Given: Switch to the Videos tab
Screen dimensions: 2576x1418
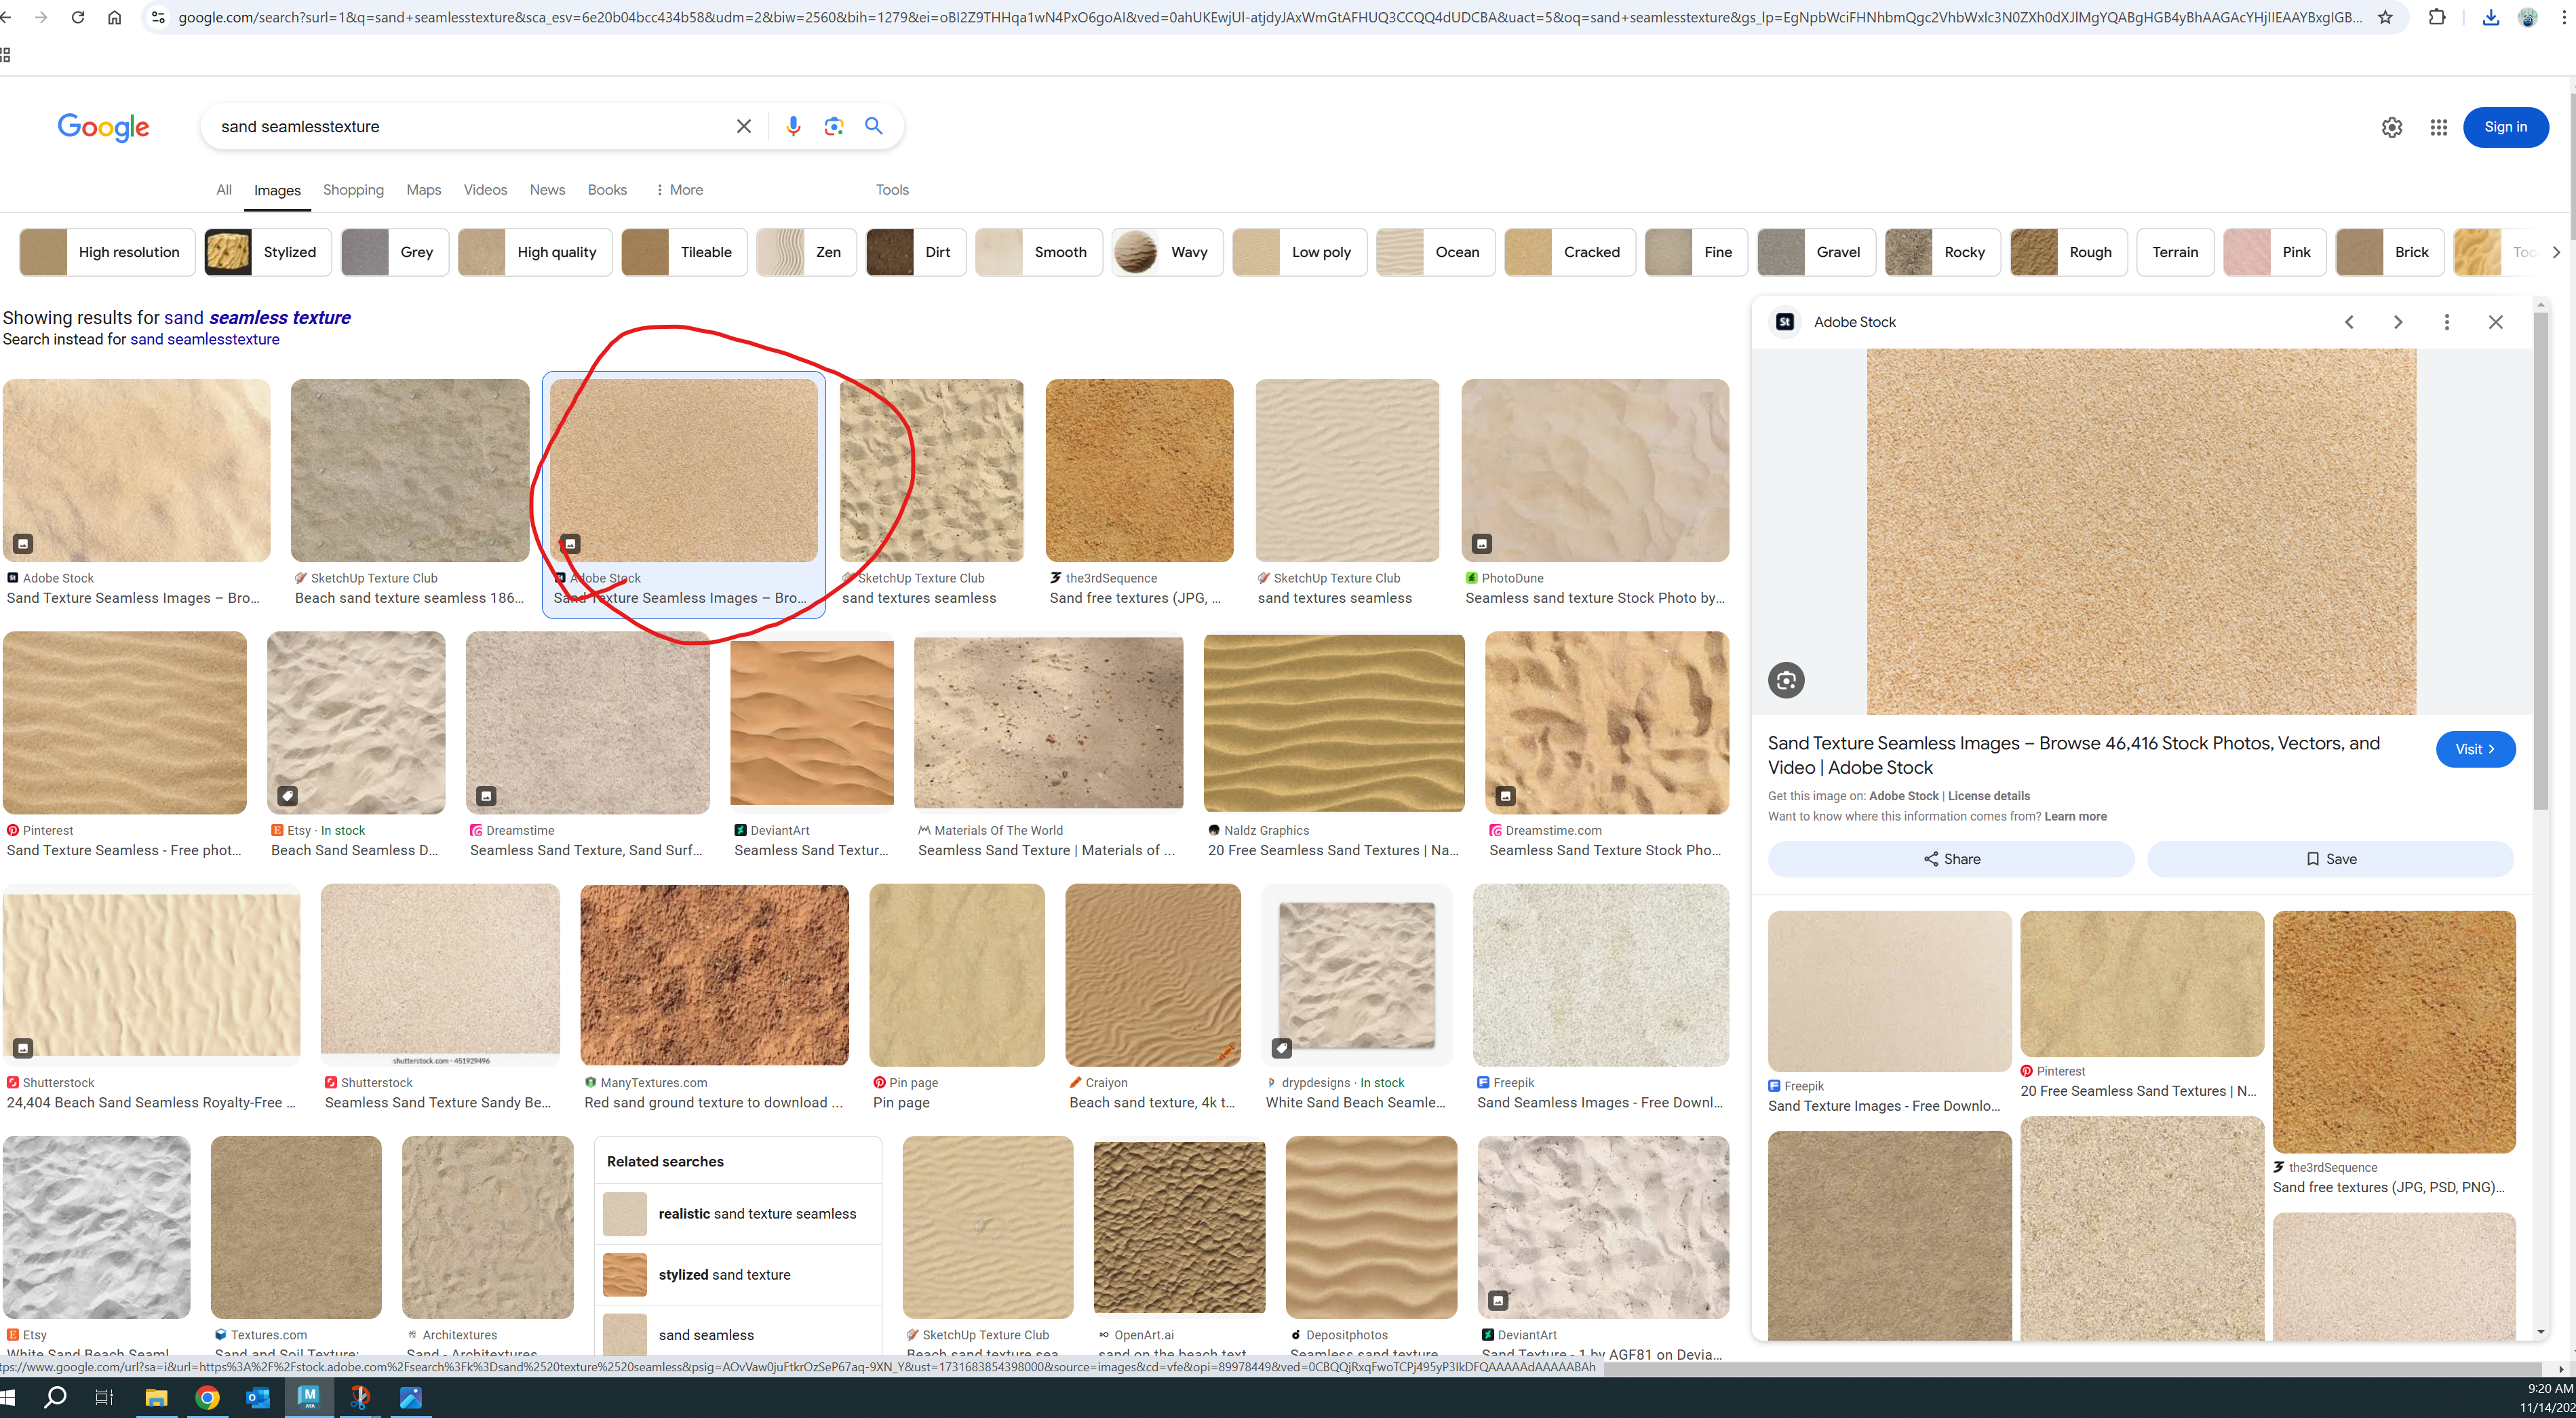Looking at the screenshot, I should tap(485, 190).
